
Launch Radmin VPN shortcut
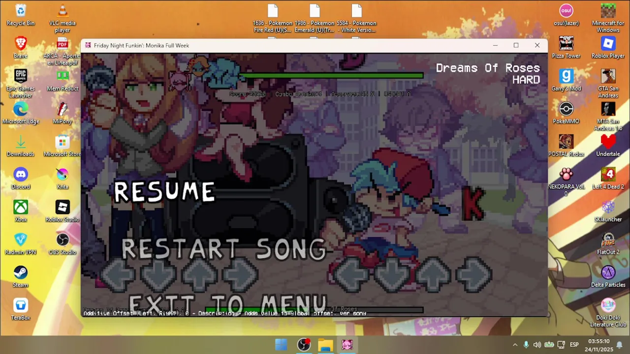click(21, 243)
